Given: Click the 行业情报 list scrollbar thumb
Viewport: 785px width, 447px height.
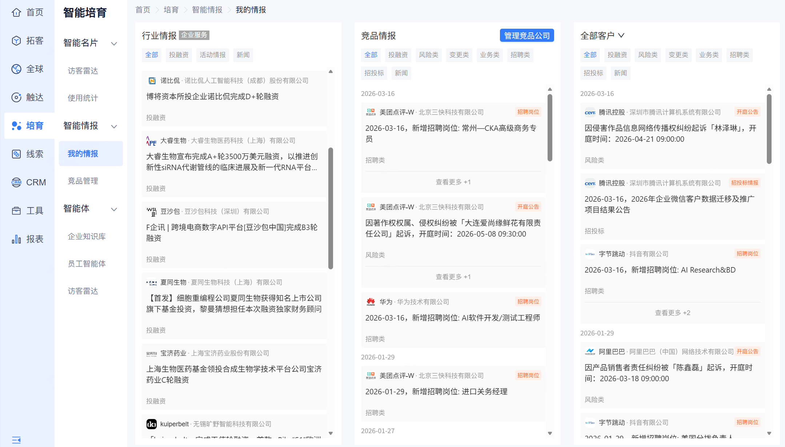Looking at the screenshot, I should coord(331,208).
